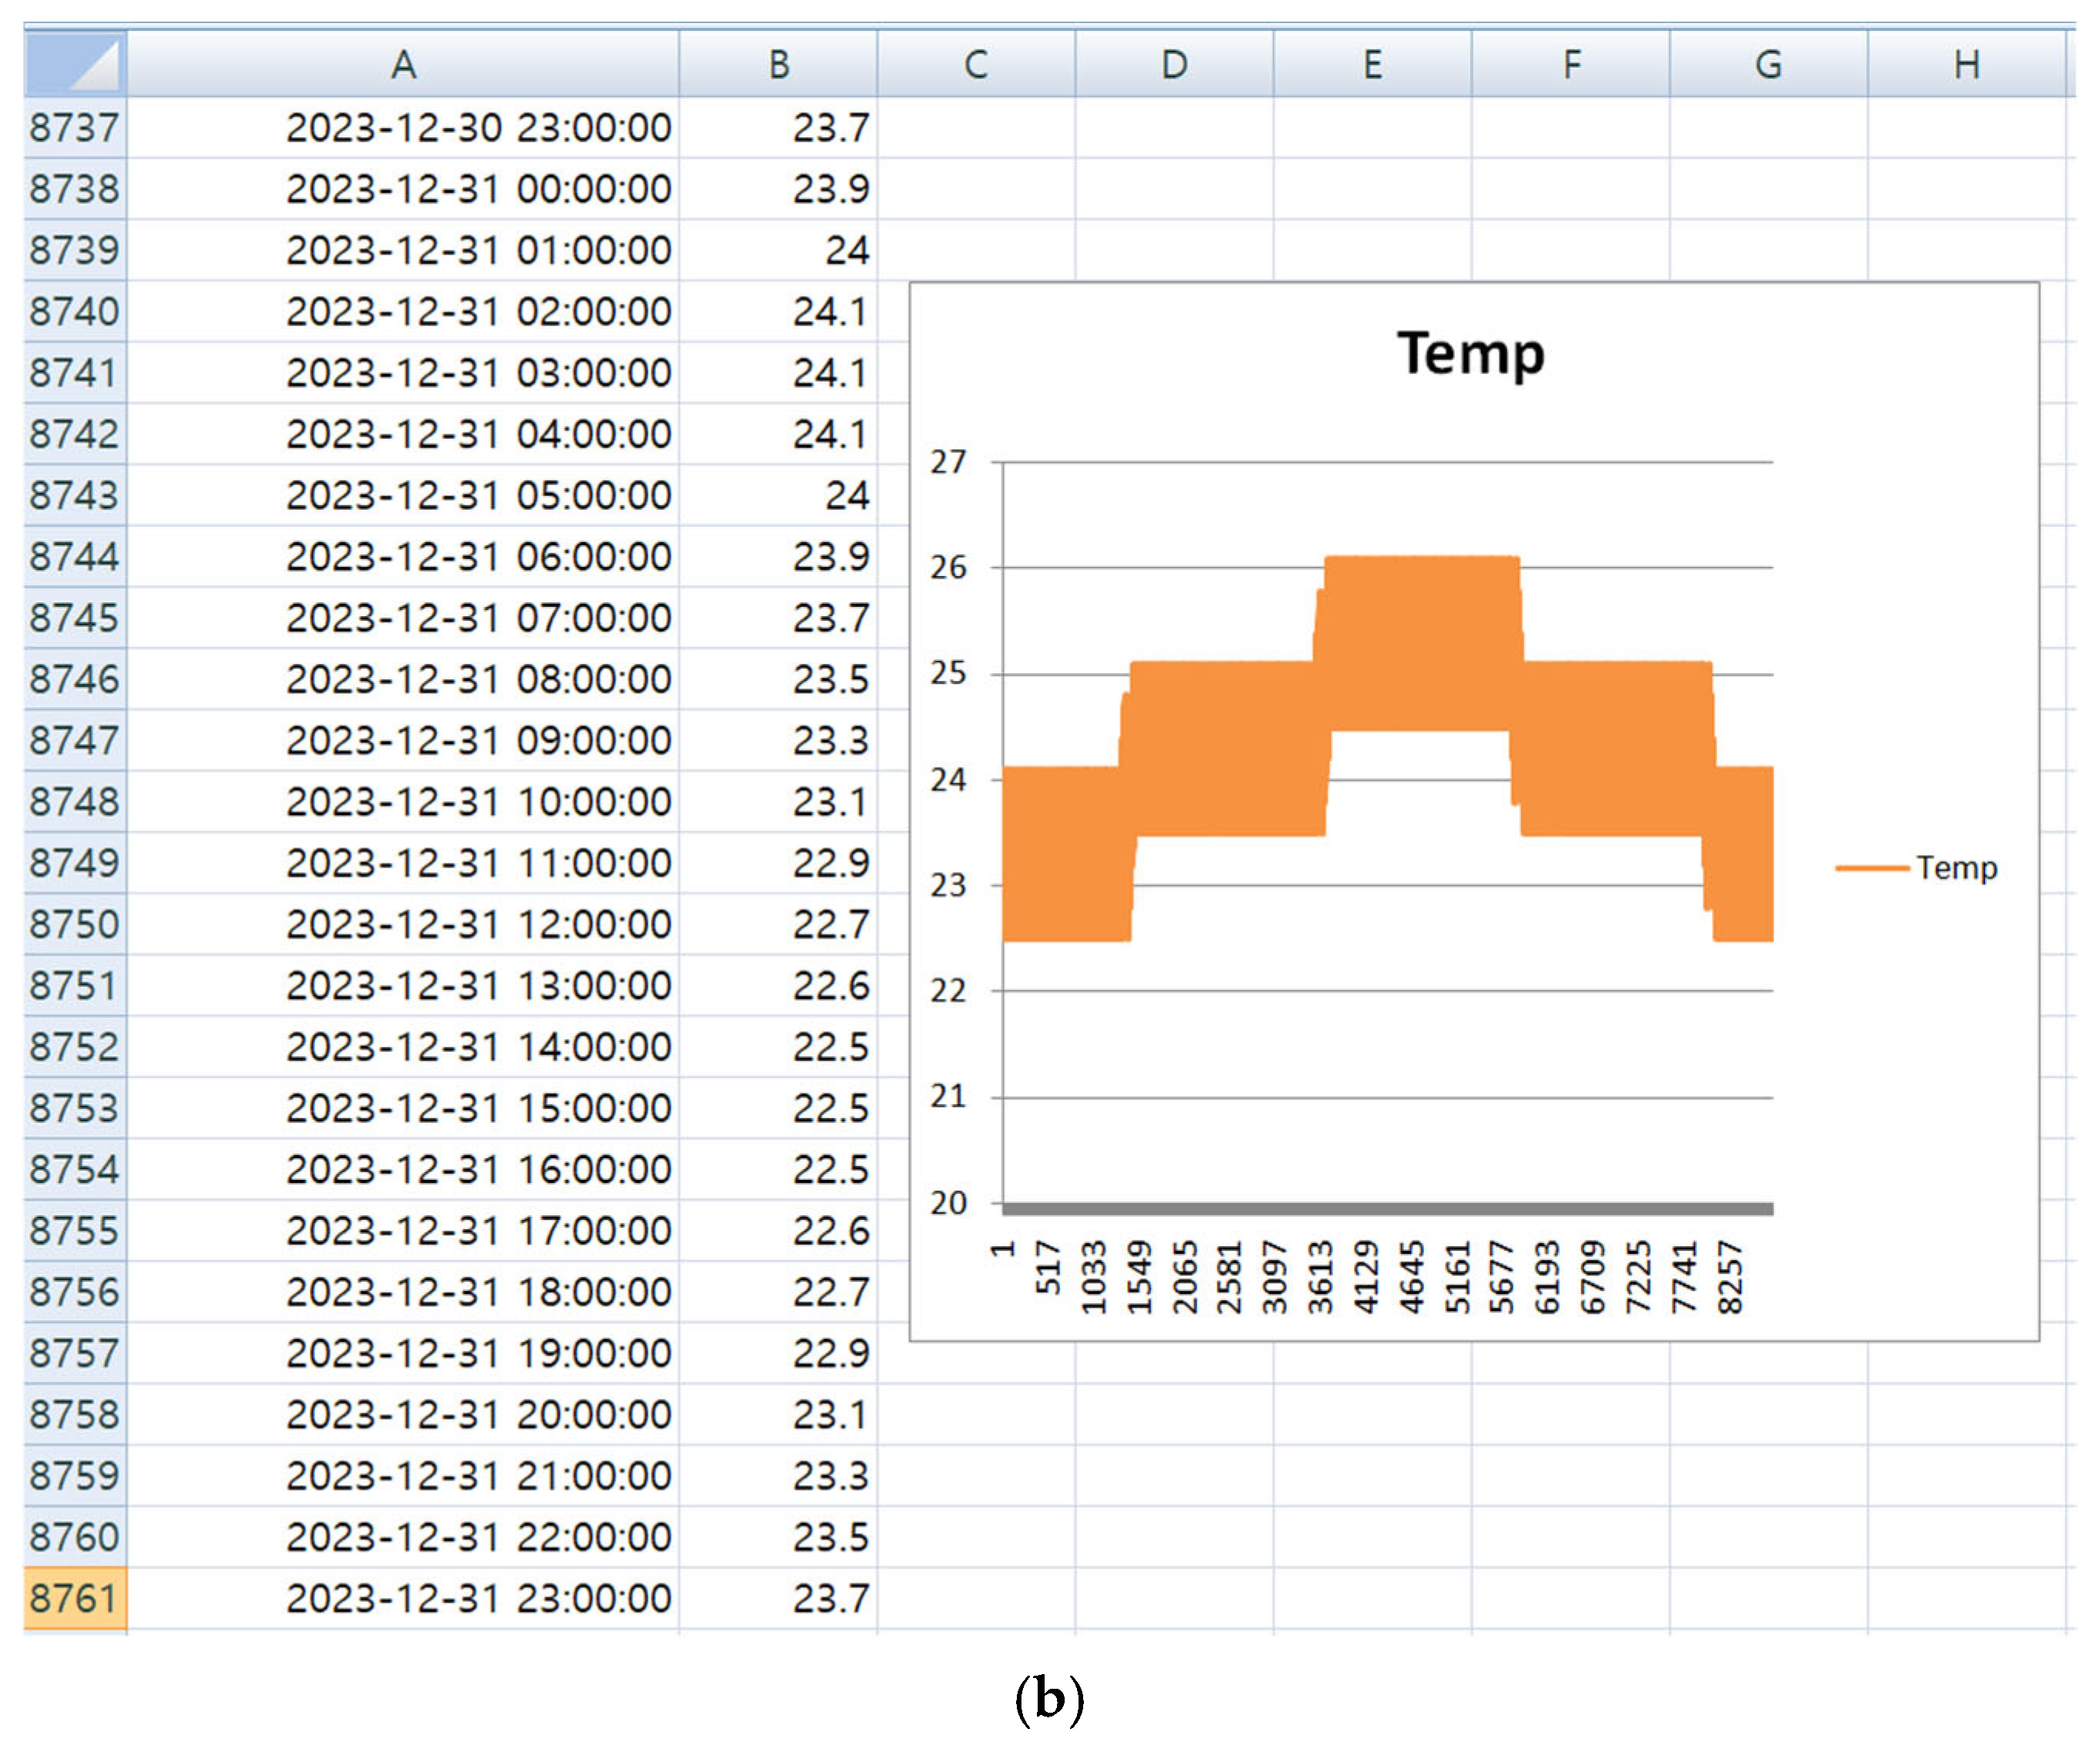Click temperature cell B8739 showing 24

coord(846,250)
